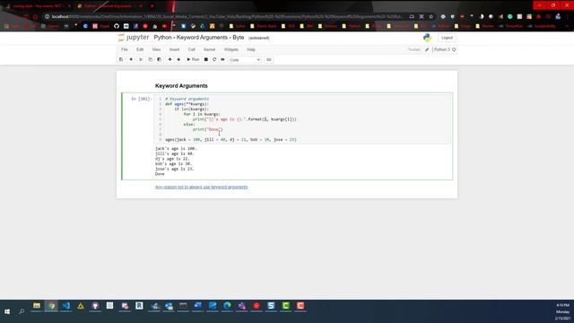This screenshot has width=574, height=323.
Task: Restart the kernel with the circular arrow
Action: [214, 59]
